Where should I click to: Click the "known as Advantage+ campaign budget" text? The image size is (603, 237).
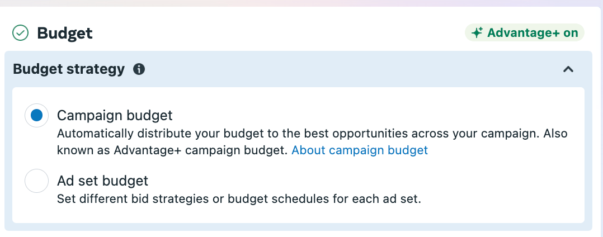point(173,150)
